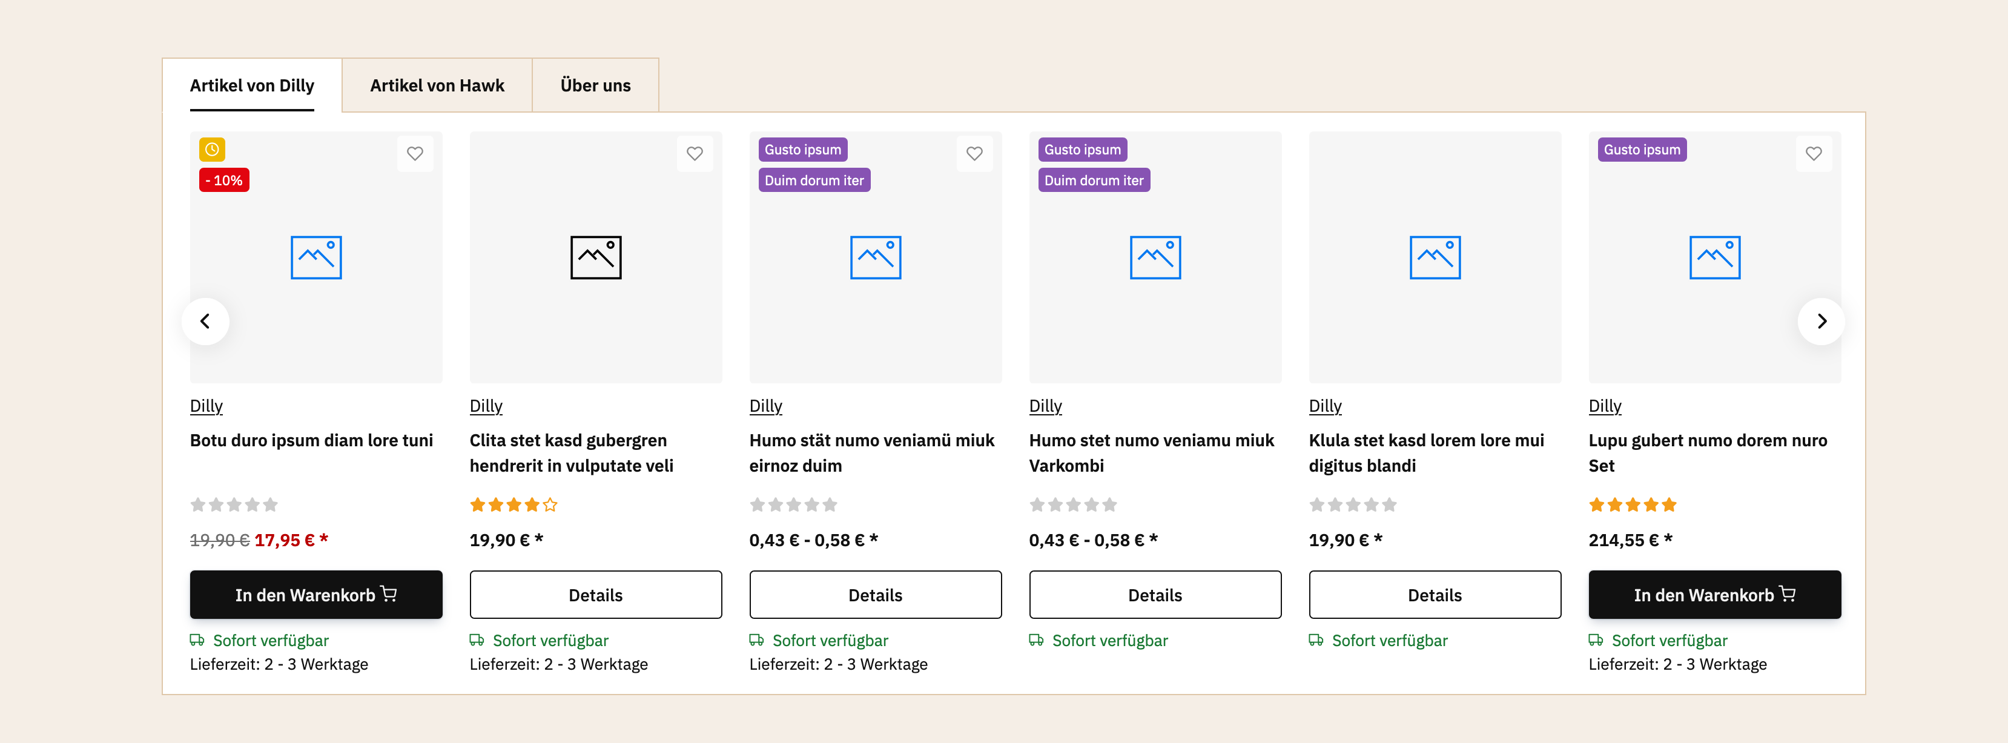Switch to Artikel von Hawk tab
The height and width of the screenshot is (743, 2008).
point(437,86)
